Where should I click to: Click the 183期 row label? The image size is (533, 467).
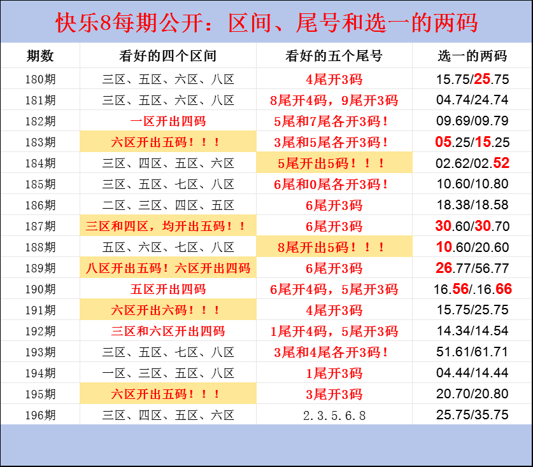(x=40, y=142)
